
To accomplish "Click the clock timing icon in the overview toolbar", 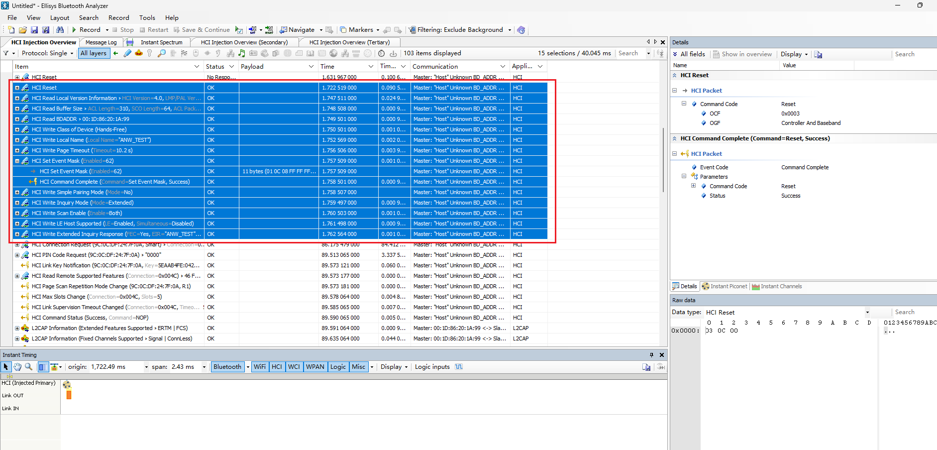I will (x=382, y=53).
